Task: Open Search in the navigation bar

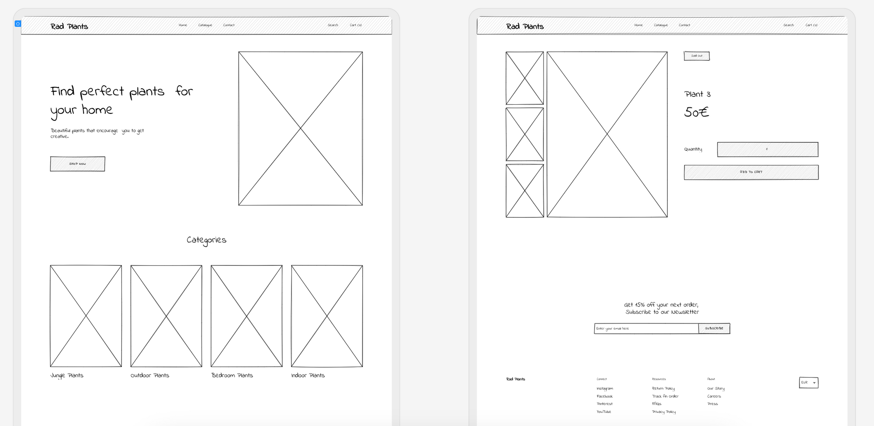Action: tap(333, 25)
